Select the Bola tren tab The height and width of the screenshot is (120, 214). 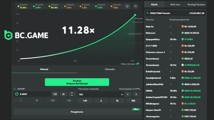(x=175, y=5)
